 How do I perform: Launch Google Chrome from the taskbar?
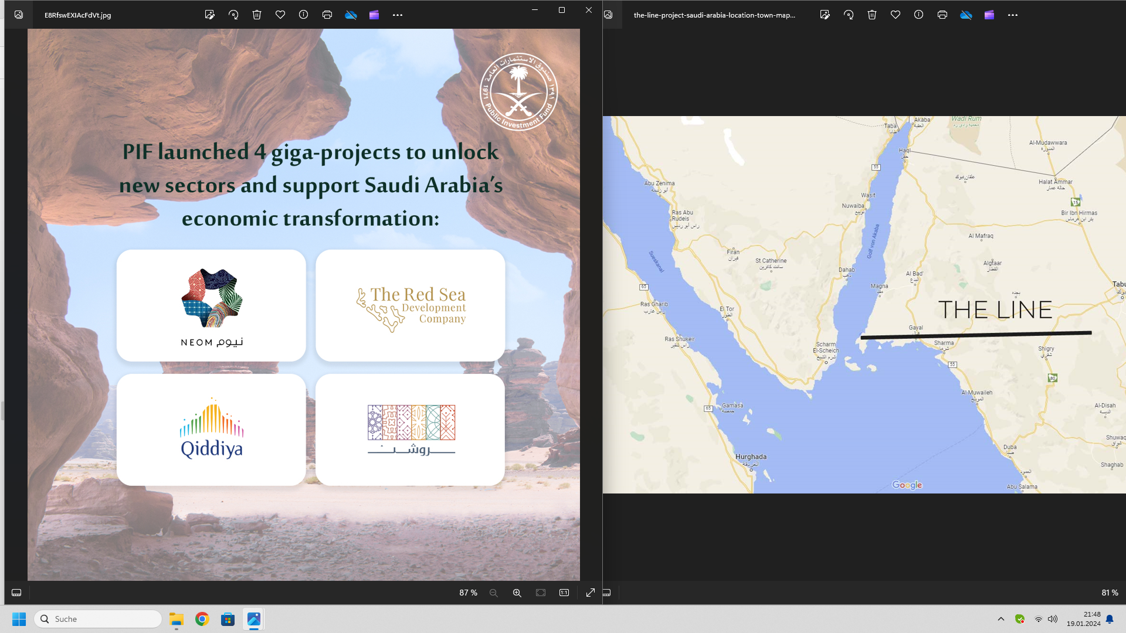[x=202, y=619]
